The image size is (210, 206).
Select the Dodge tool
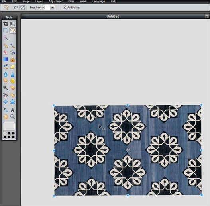pos(6,88)
